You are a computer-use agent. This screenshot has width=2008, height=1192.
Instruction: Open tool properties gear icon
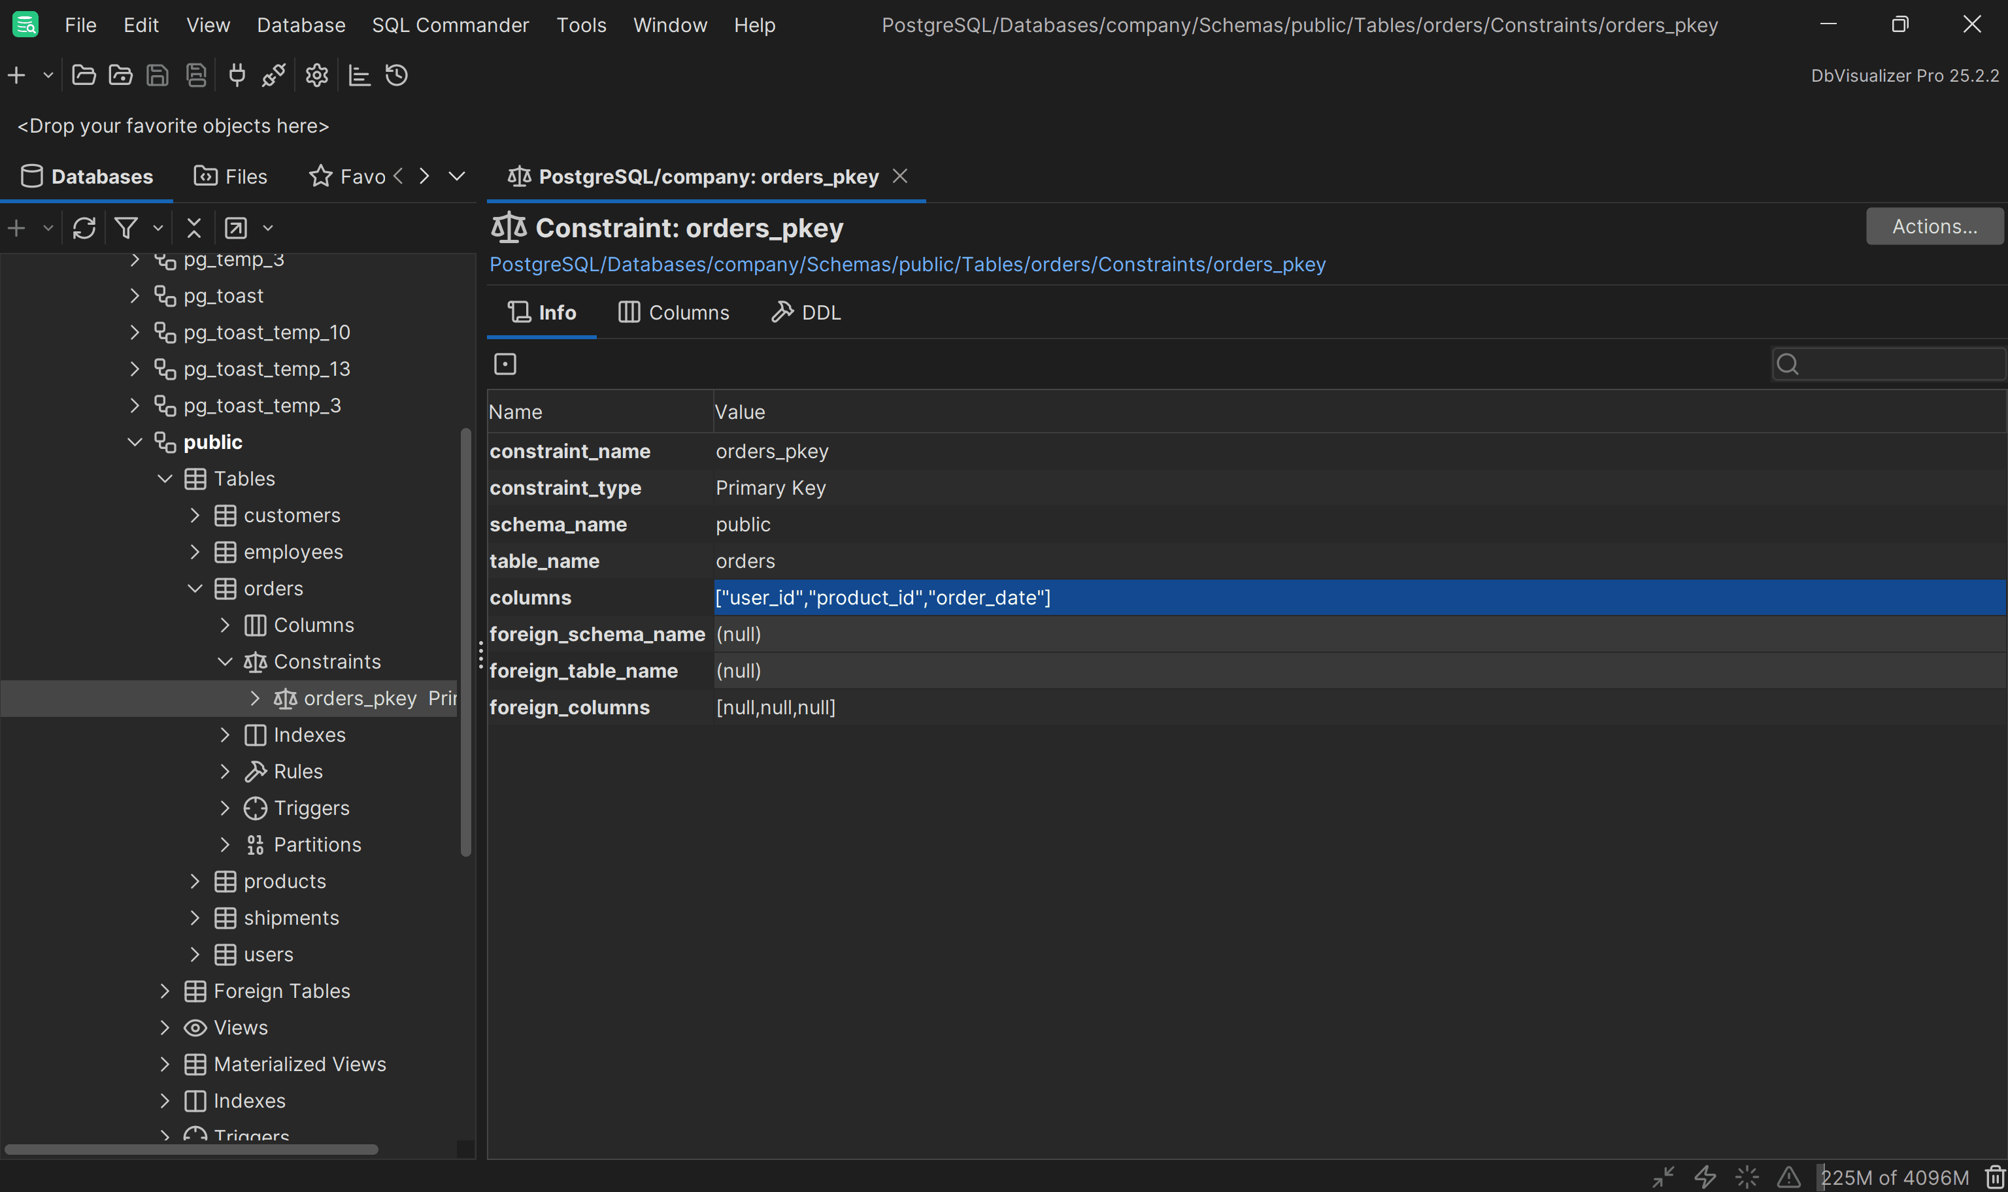coord(316,76)
